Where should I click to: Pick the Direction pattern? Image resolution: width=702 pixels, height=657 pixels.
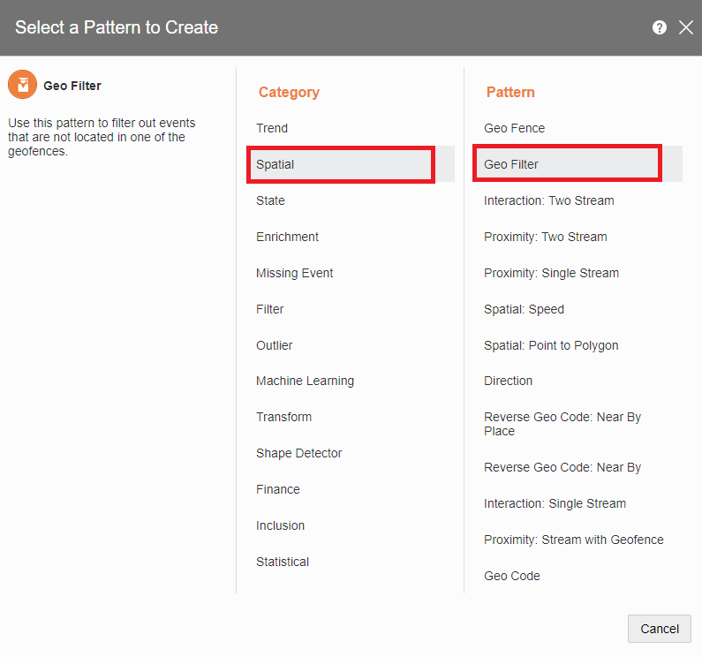508,381
